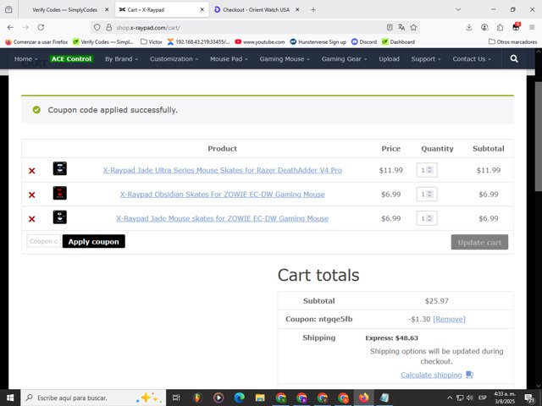Remove the ntgqe5fb coupon
542x406 pixels.
[449, 319]
